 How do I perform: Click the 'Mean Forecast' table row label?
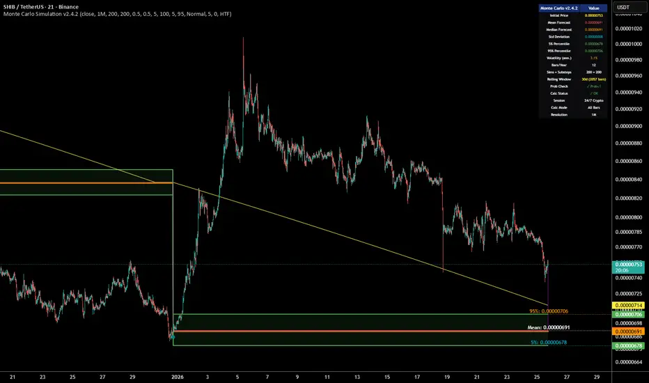(558, 22)
